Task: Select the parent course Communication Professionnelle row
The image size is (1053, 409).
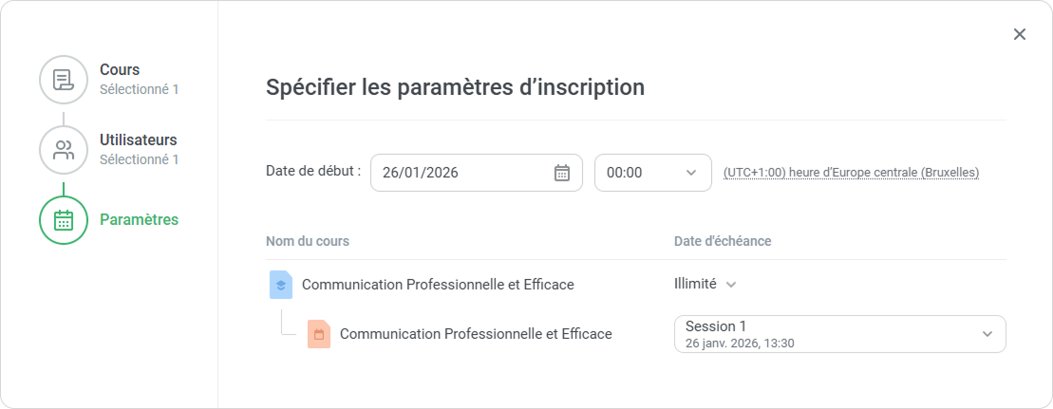Action: 438,285
